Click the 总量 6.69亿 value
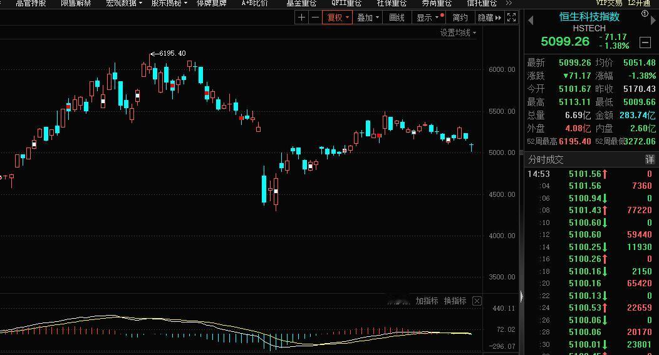 tap(578, 115)
